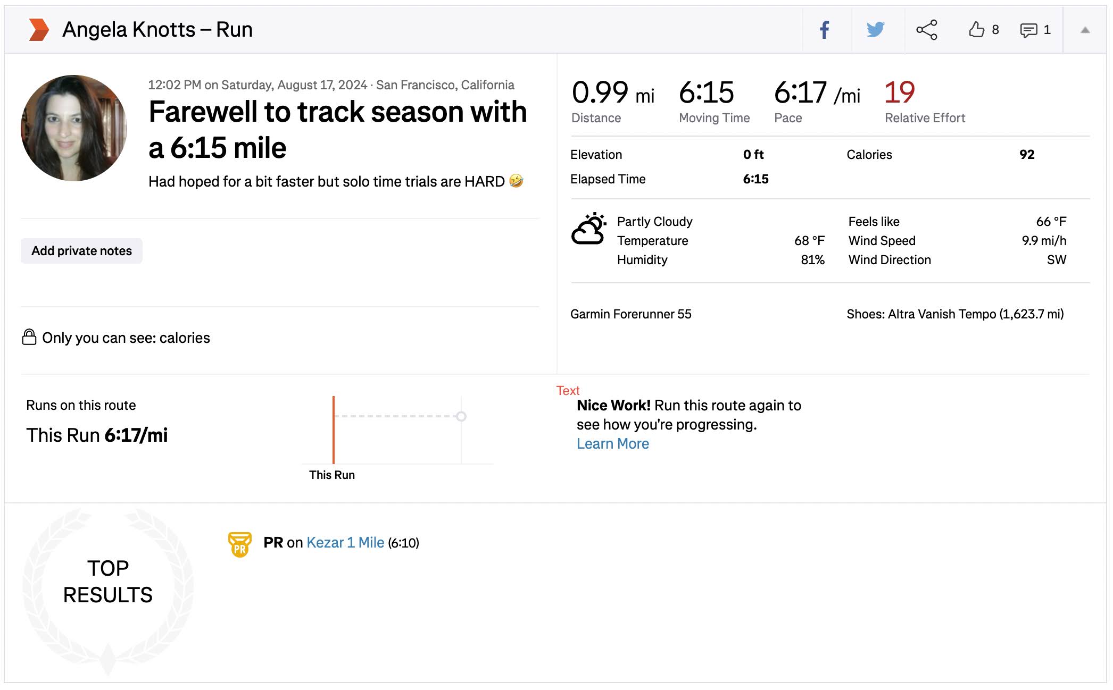Share activity via Twitter icon

coord(875,30)
